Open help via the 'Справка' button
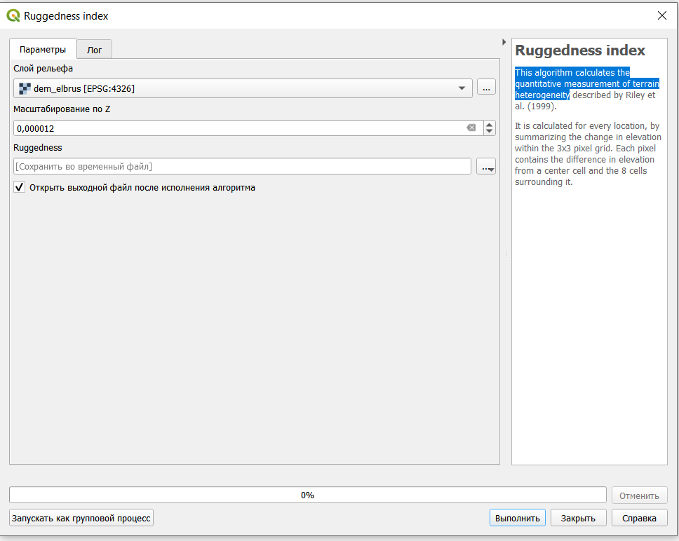This screenshot has width=679, height=541. click(x=639, y=518)
